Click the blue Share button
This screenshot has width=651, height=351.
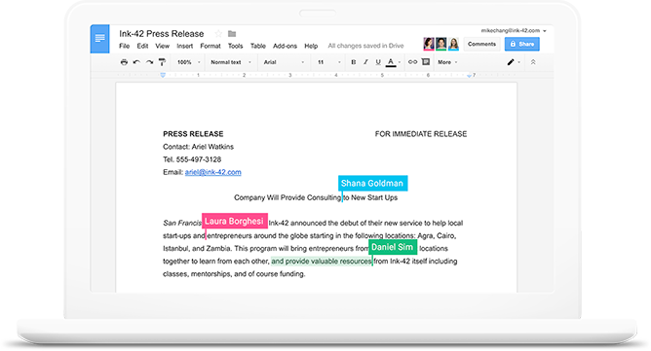pyautogui.click(x=522, y=44)
